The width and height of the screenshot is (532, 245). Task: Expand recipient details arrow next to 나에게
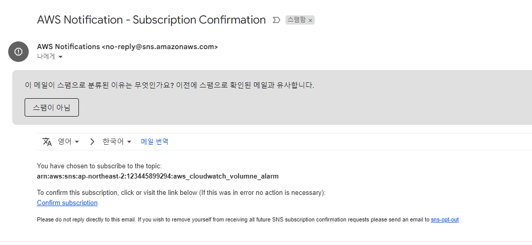[60, 57]
